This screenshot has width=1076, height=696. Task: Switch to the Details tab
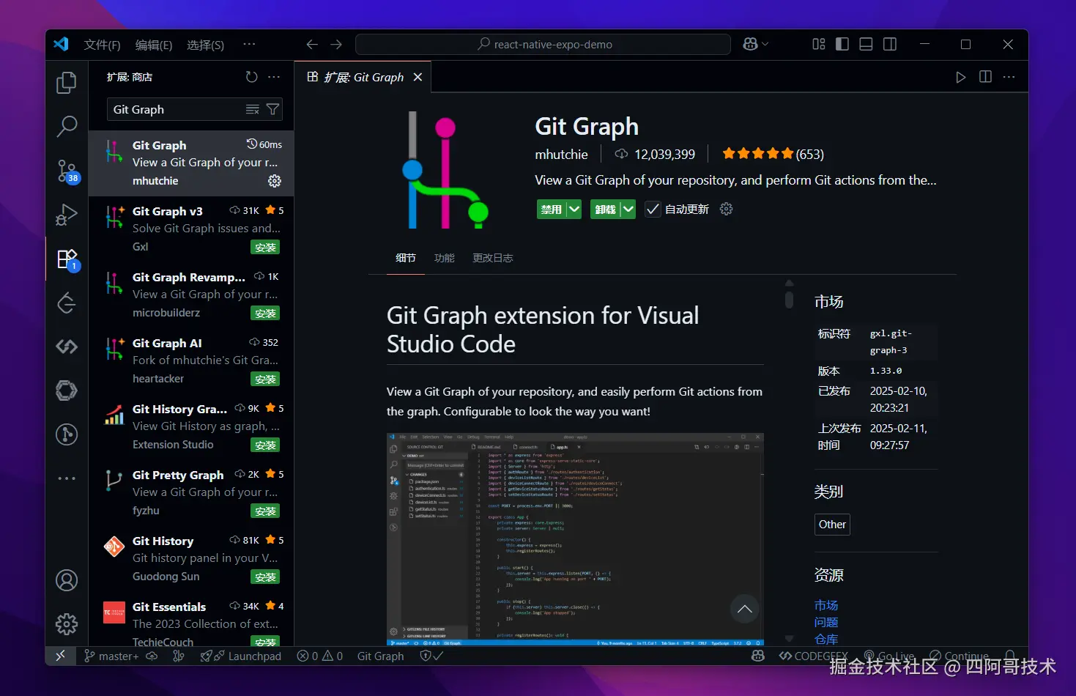[x=406, y=258]
